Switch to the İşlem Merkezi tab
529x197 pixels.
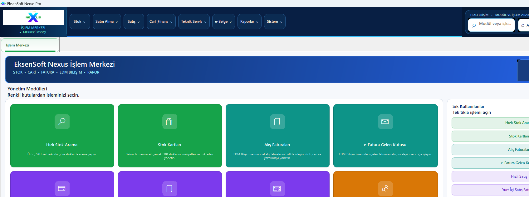(x=30, y=45)
